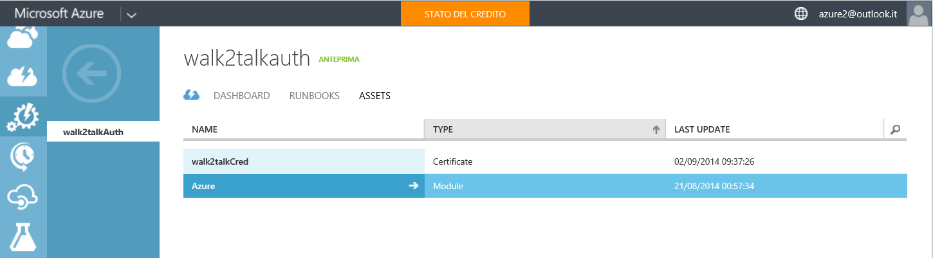Open the cloud sync sidebar icon

tap(23, 197)
